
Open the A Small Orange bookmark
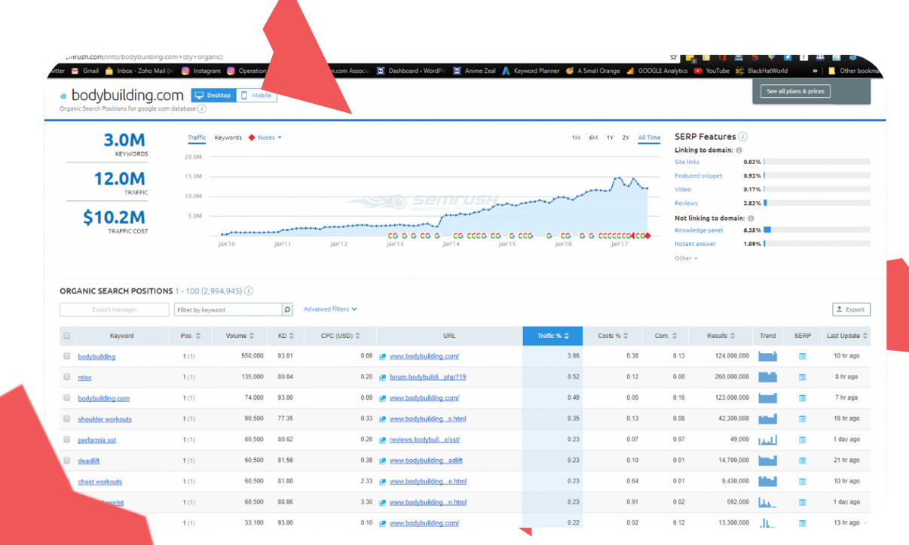592,71
